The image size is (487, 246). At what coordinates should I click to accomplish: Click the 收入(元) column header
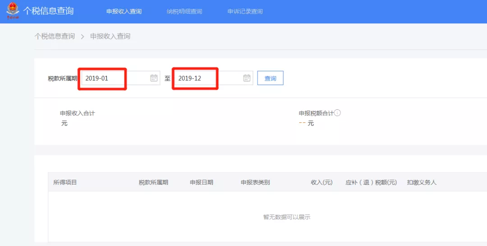[x=322, y=183]
